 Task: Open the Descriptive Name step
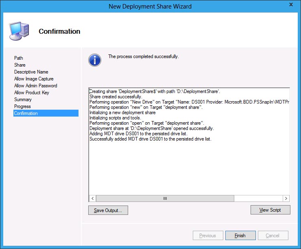click(31, 72)
